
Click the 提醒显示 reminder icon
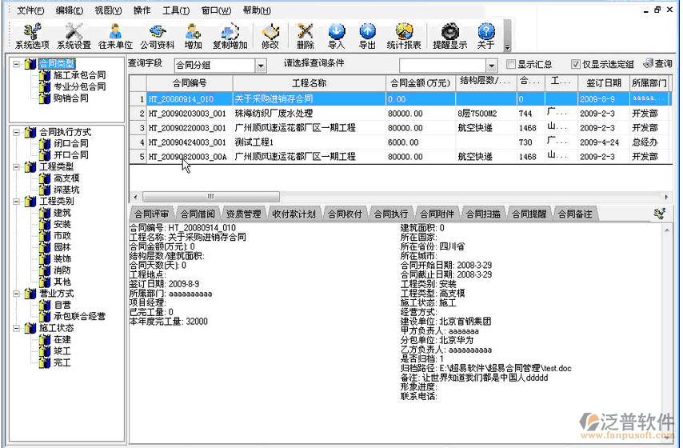449,32
